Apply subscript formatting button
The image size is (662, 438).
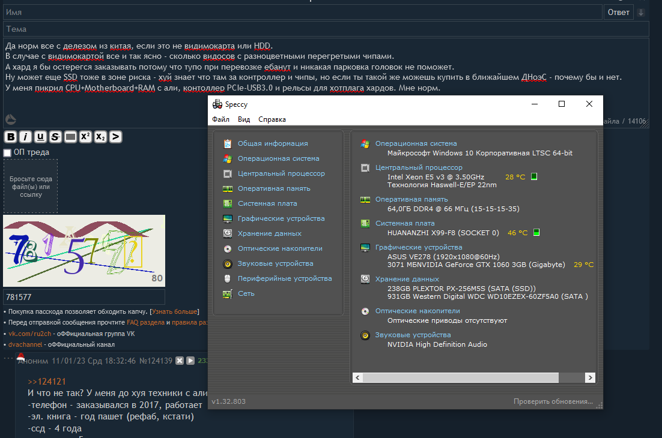[x=100, y=137]
